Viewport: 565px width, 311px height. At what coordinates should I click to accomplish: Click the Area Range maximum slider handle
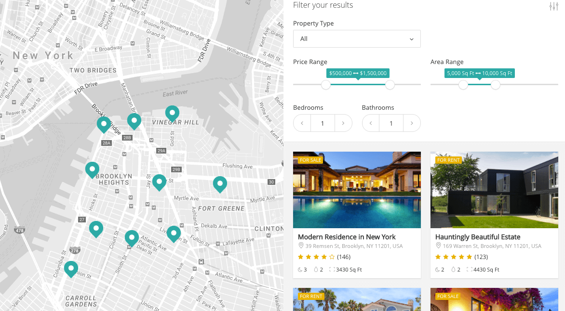coord(495,85)
